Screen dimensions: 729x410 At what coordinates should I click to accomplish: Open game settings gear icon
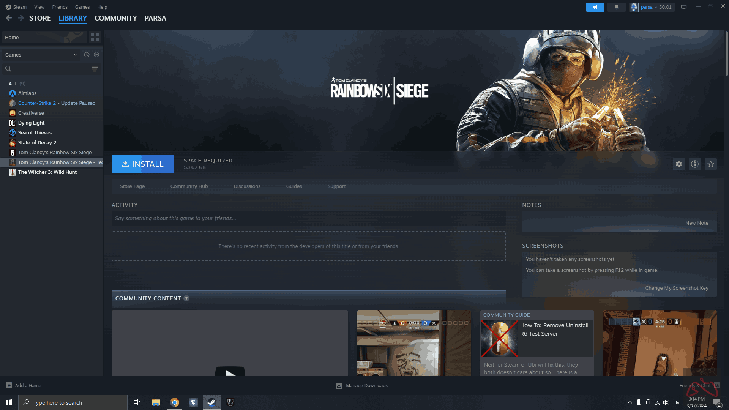679,164
